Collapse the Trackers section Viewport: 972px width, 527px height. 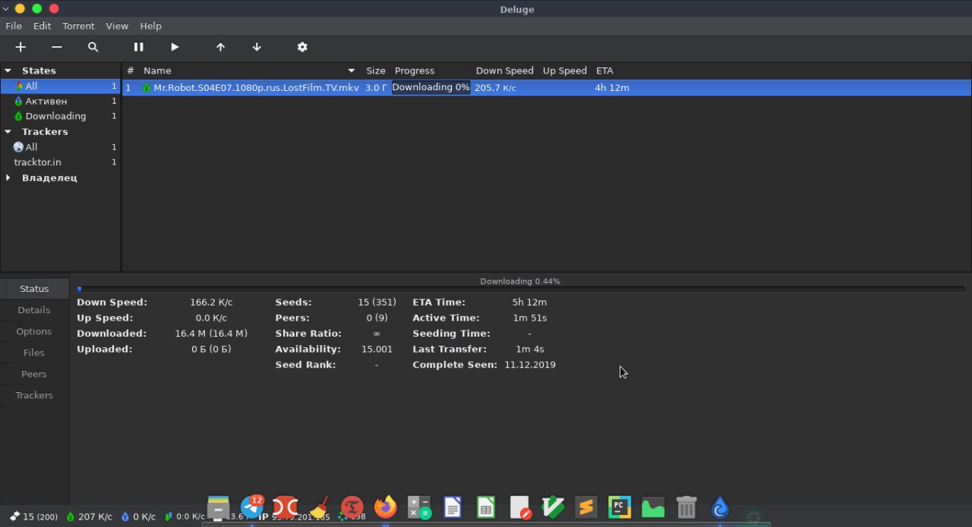pos(8,132)
